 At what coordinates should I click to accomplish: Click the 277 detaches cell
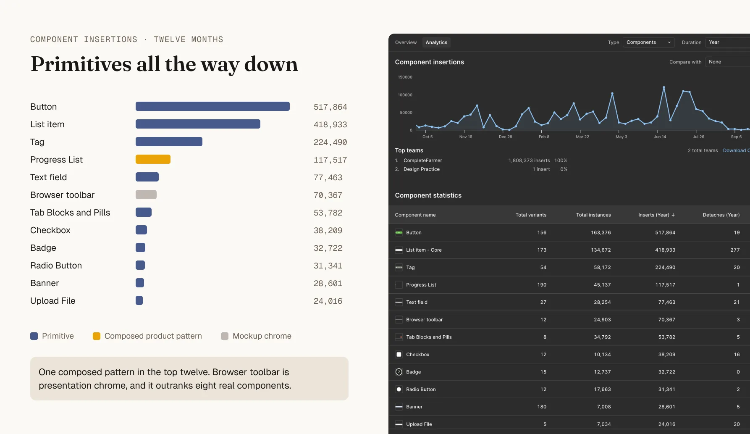(x=735, y=250)
